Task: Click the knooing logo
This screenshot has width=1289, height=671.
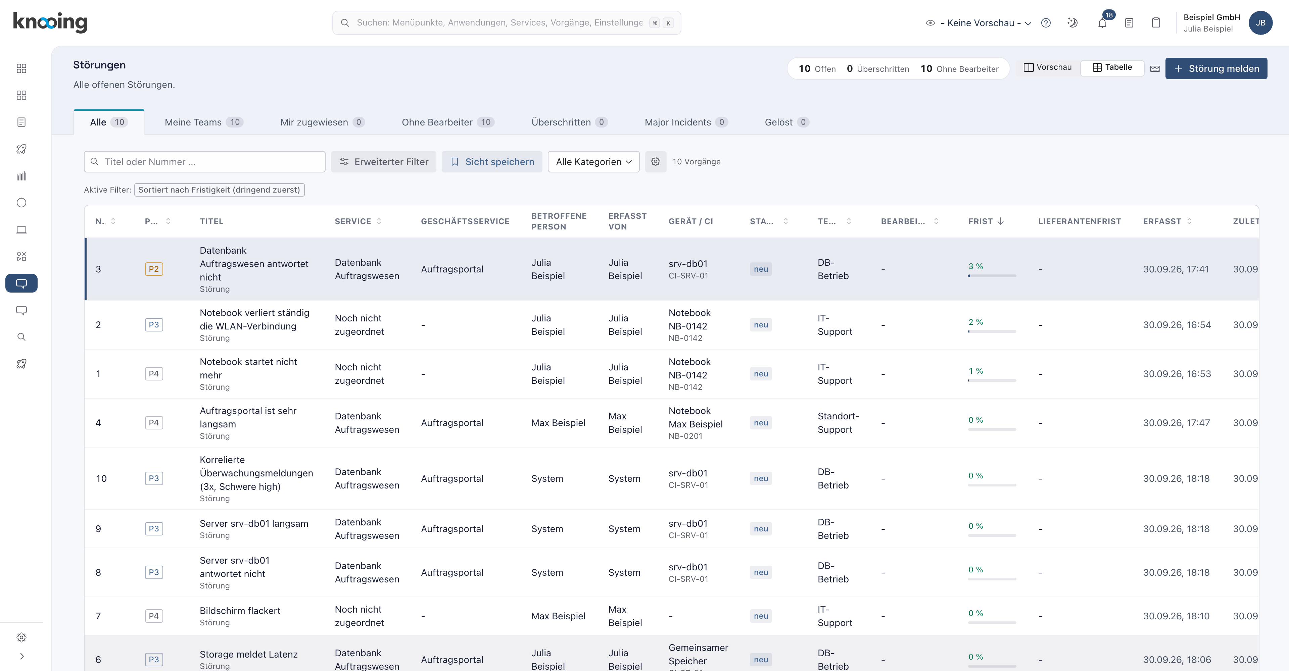Action: point(50,22)
